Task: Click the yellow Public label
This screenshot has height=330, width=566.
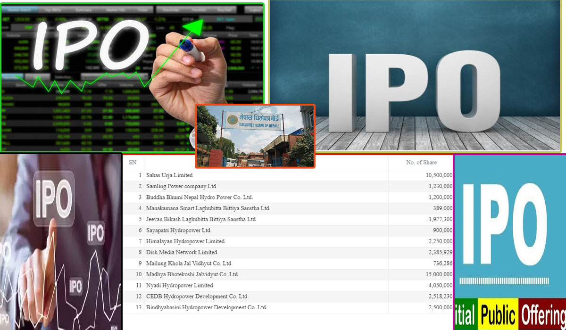Action: pyautogui.click(x=498, y=314)
